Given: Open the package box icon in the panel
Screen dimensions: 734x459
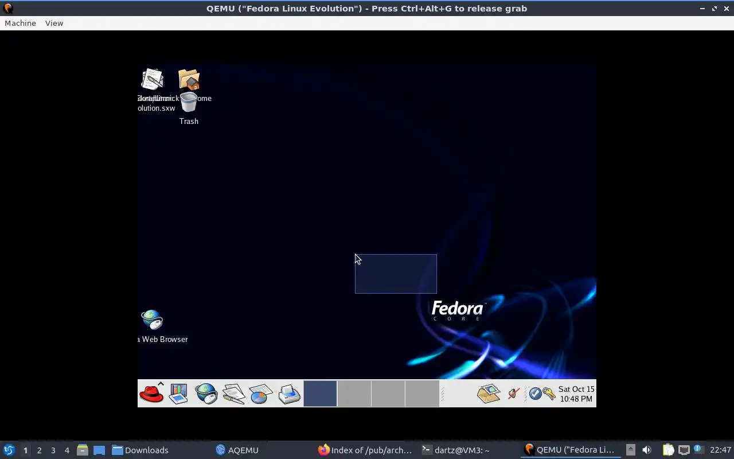Looking at the screenshot, I should [489, 394].
